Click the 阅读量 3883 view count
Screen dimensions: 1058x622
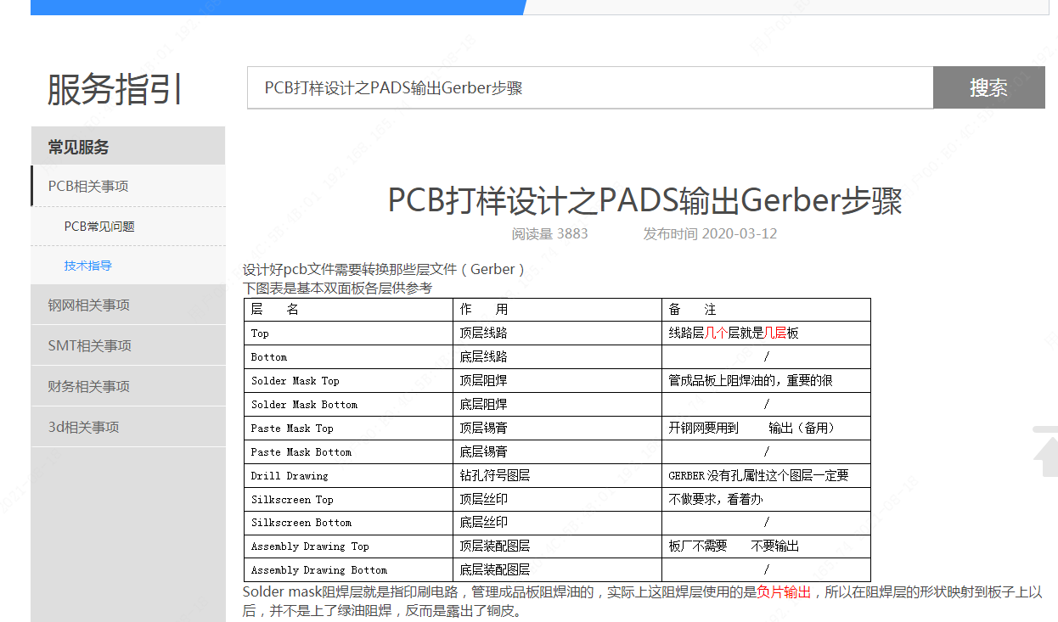(x=549, y=234)
